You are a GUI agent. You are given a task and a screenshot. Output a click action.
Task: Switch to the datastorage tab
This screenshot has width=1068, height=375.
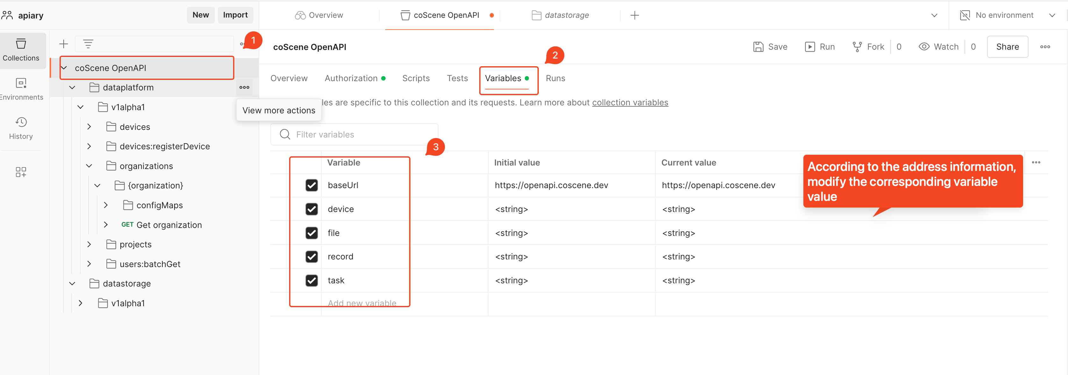point(560,15)
